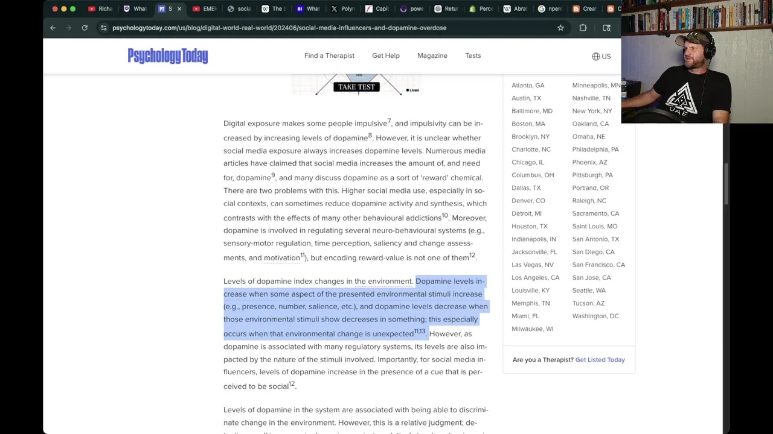Open the Los Angeles, CA therapist link
The image size is (773, 434).
pyautogui.click(x=535, y=278)
